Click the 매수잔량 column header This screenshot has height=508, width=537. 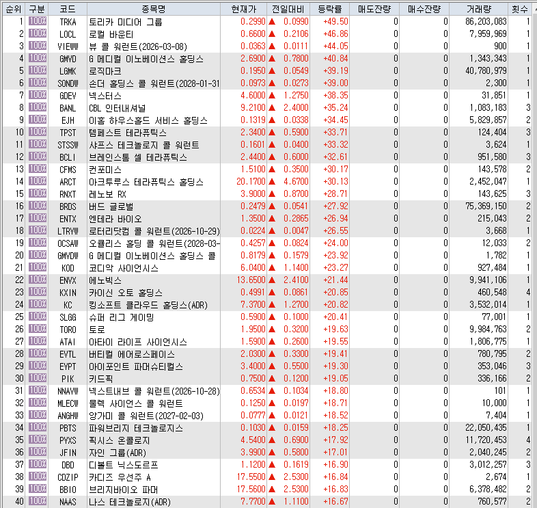(x=424, y=10)
